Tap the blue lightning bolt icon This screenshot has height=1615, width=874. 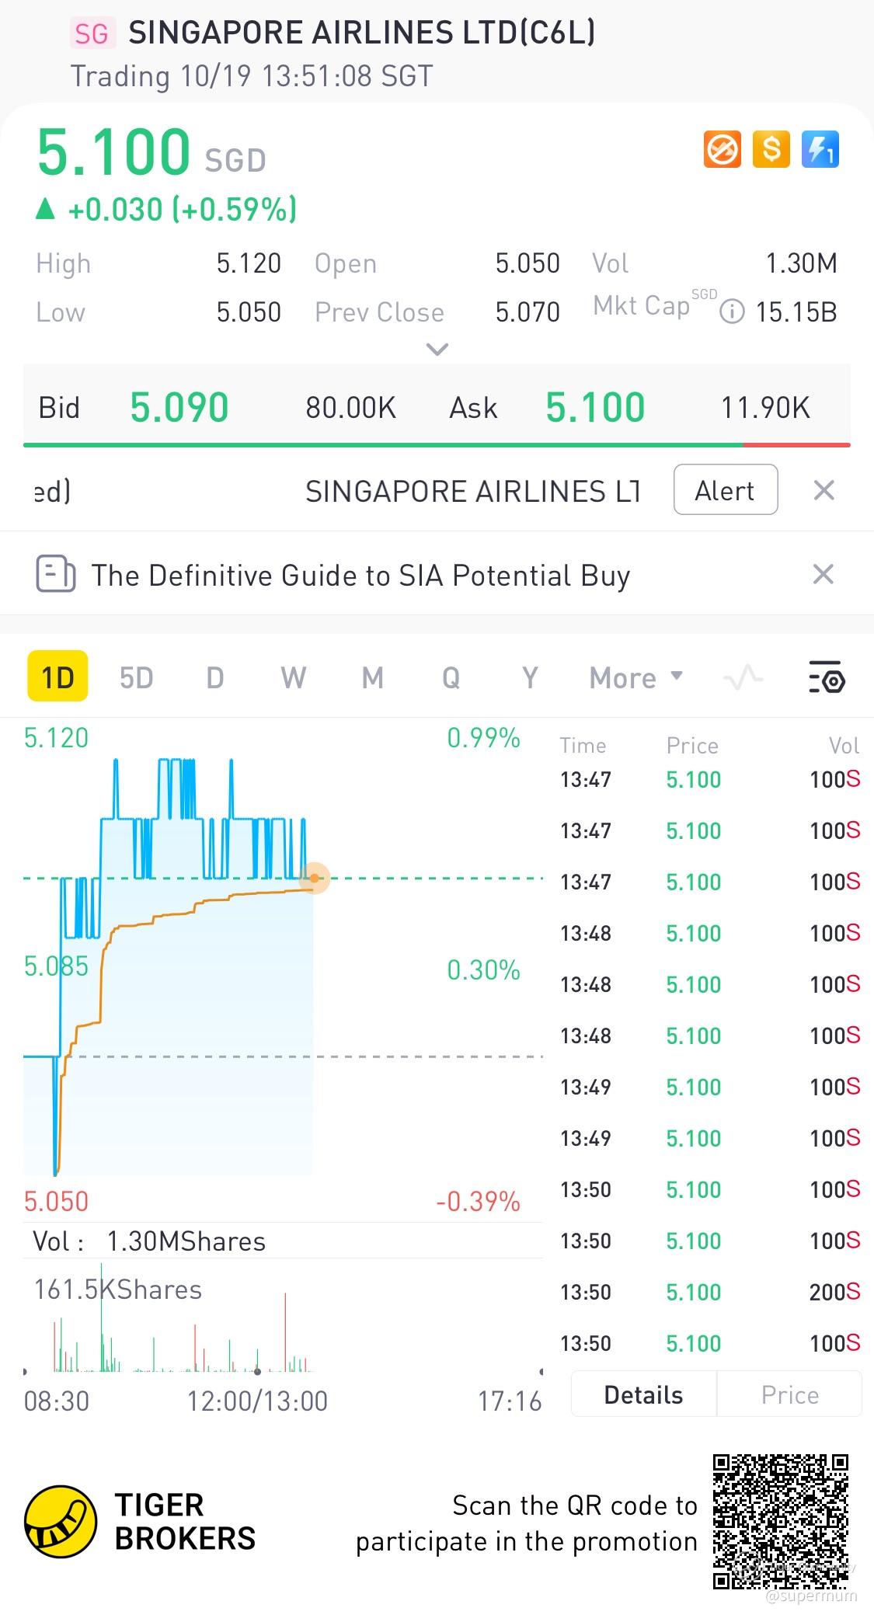[820, 149]
